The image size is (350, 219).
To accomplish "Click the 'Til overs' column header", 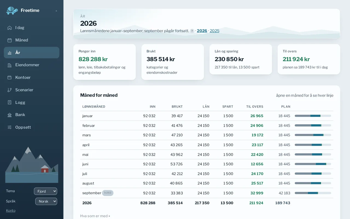I will coord(255,106).
